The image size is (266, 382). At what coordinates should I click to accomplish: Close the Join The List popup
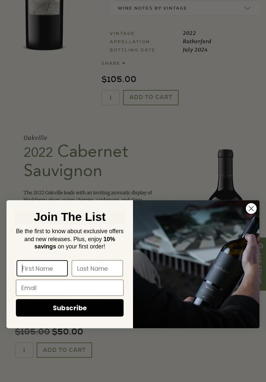[251, 209]
